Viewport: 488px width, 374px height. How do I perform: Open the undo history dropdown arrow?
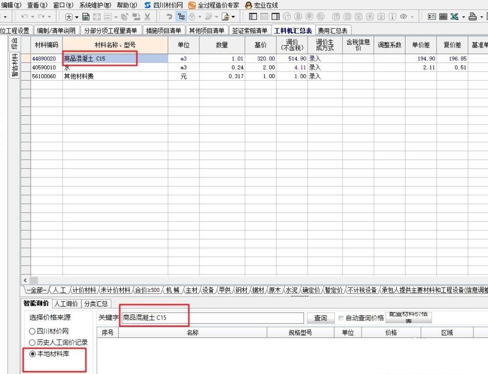(x=32, y=17)
